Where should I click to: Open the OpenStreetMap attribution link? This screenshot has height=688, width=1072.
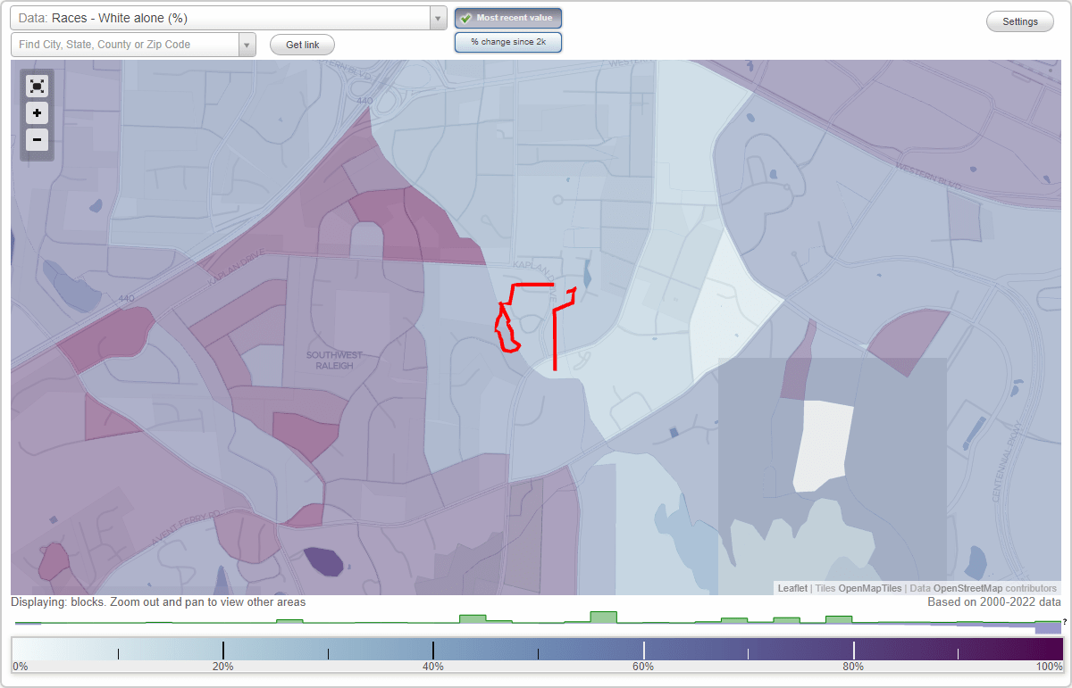point(967,588)
